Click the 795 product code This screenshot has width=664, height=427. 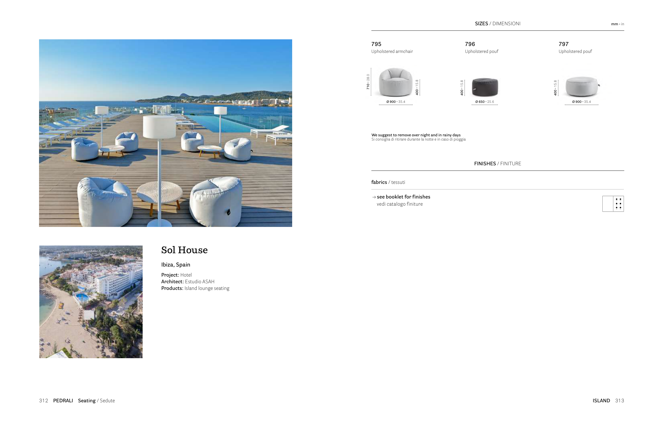click(x=376, y=44)
